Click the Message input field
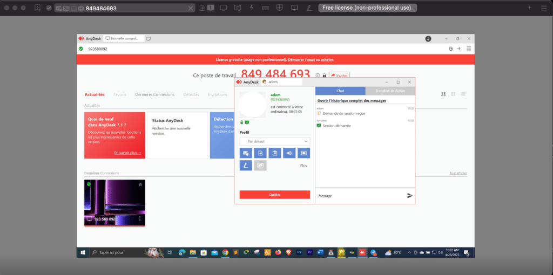Viewport: 553px width, 275px height. pos(360,196)
